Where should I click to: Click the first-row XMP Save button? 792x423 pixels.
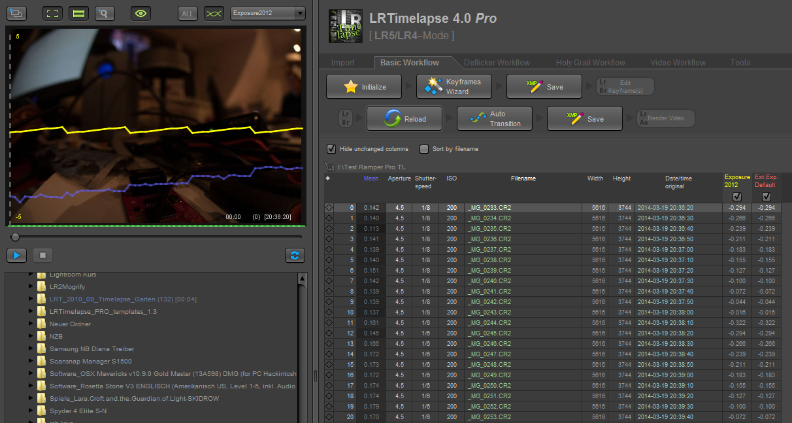(544, 86)
